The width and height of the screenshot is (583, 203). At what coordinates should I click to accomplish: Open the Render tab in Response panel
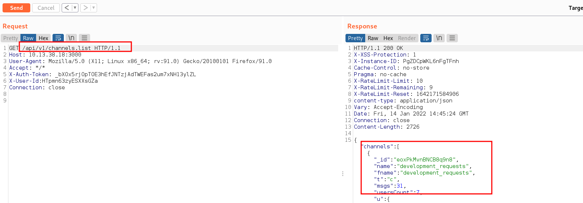click(x=407, y=38)
